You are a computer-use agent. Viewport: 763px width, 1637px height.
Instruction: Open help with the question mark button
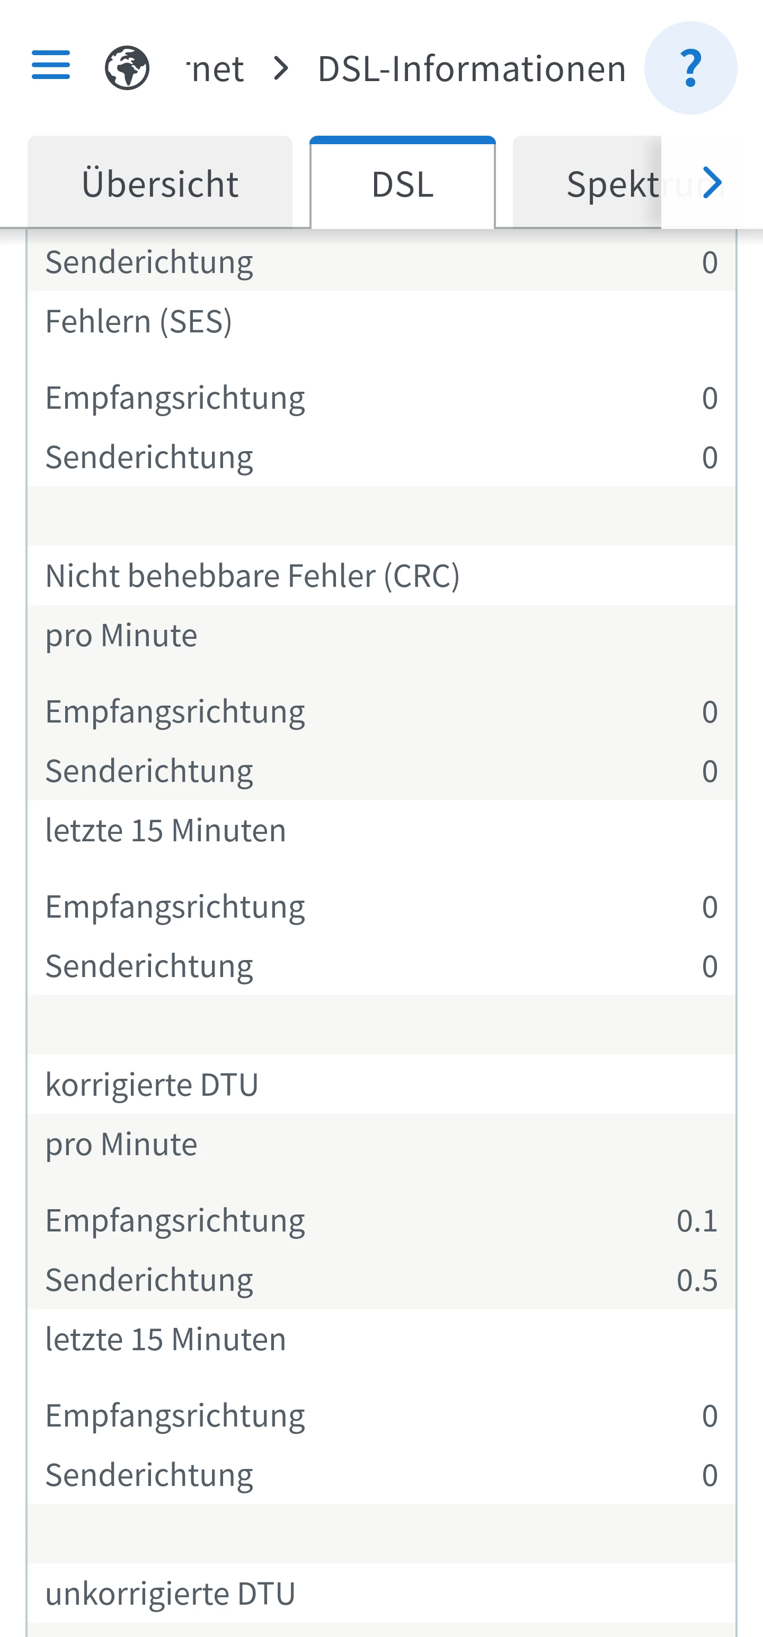coord(690,68)
